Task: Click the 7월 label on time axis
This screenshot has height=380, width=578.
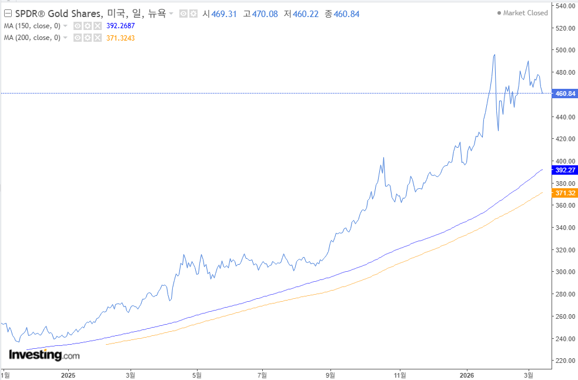Action: [x=262, y=375]
